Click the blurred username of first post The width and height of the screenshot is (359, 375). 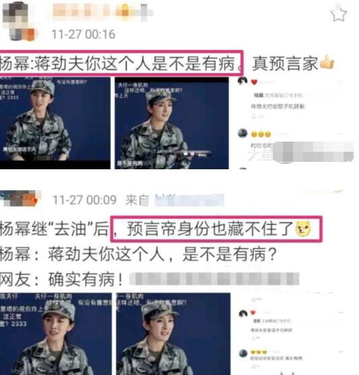pyautogui.click(x=103, y=12)
